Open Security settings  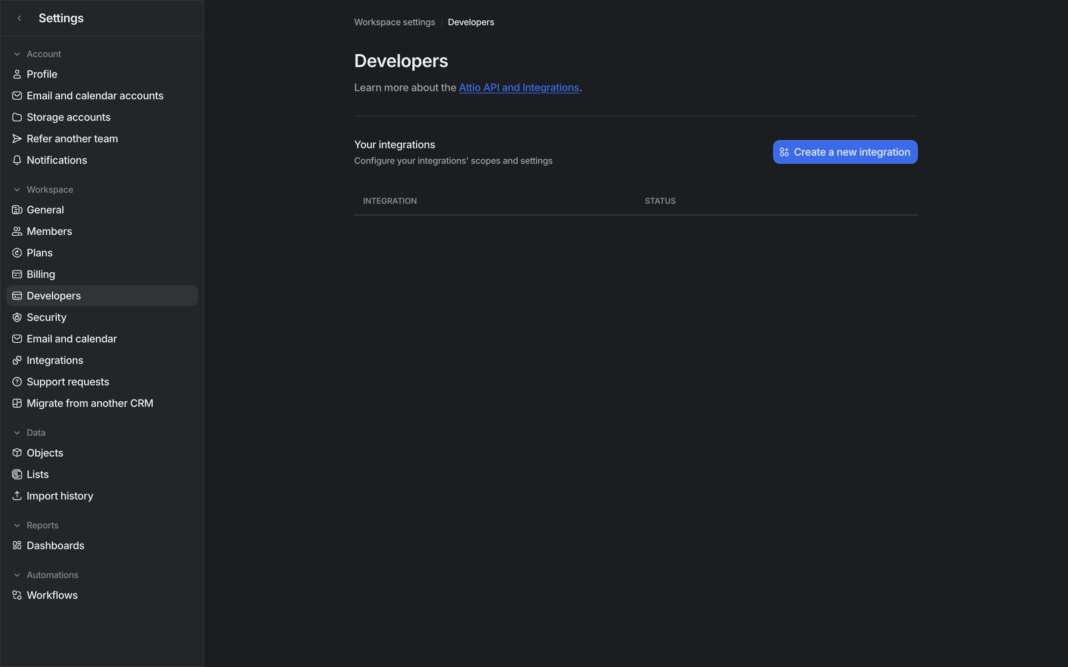(102, 317)
